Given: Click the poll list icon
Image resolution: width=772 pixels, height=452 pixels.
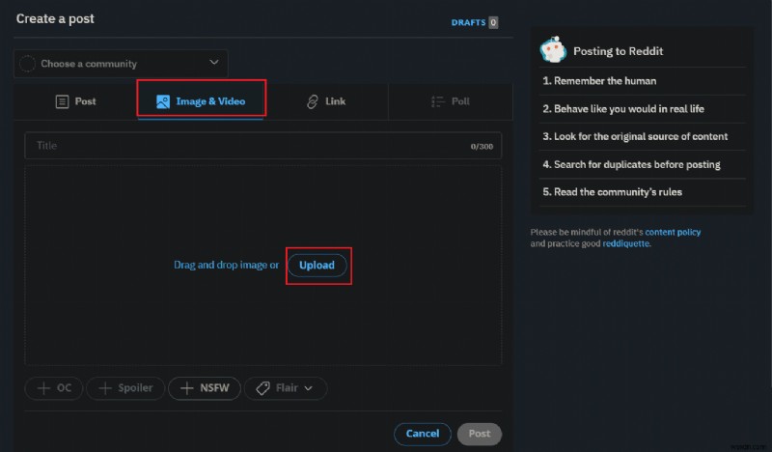Looking at the screenshot, I should pos(438,101).
